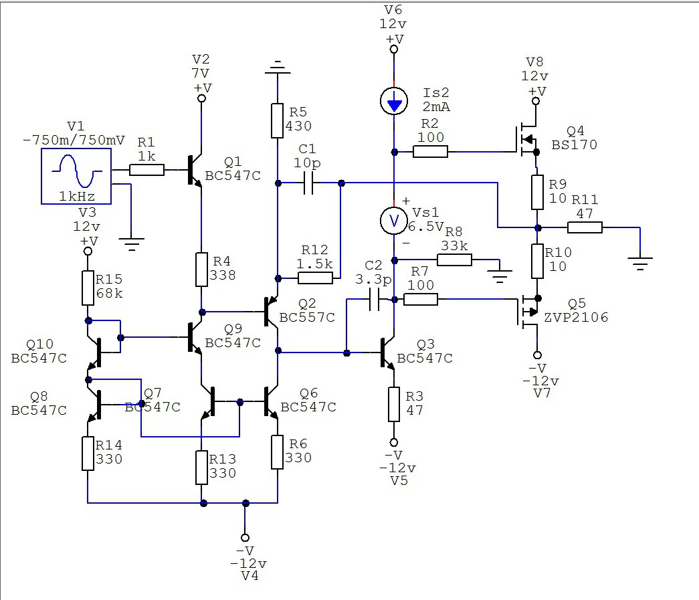The width and height of the screenshot is (699, 600).
Task: Select resistor R11 47 load body
Action: (585, 227)
